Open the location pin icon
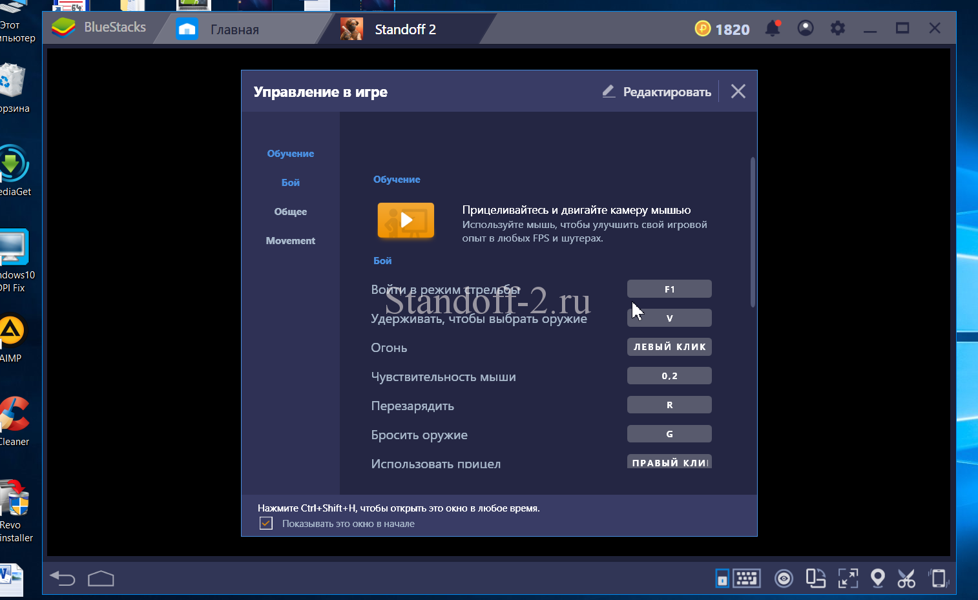978x600 pixels. coord(877,578)
